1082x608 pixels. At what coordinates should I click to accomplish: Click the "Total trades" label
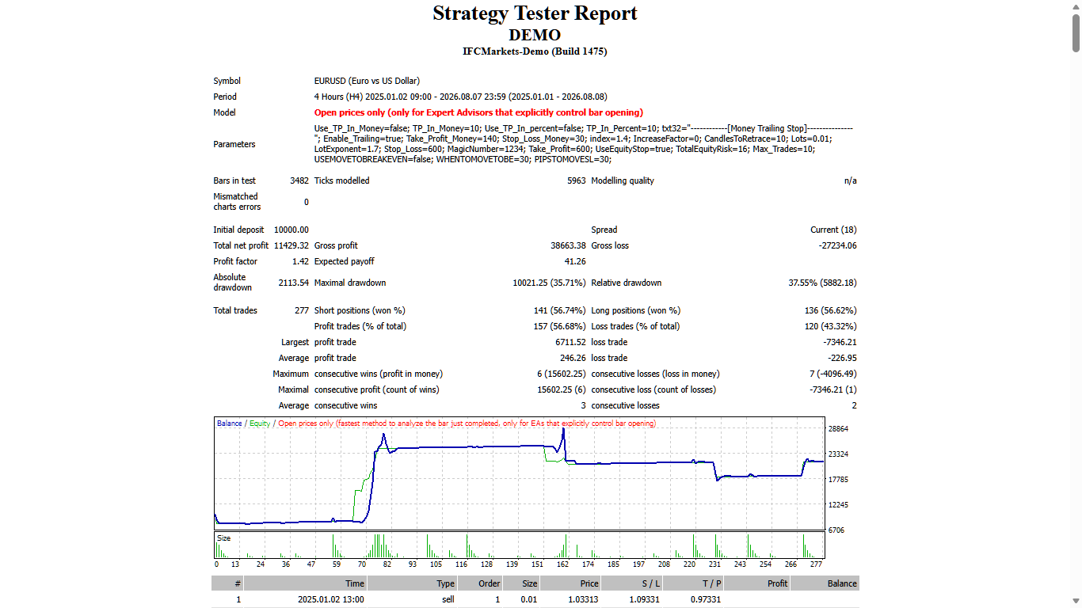point(235,310)
